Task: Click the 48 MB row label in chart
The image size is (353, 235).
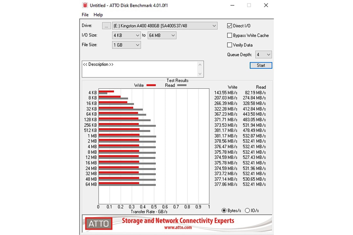Action: click(x=91, y=179)
